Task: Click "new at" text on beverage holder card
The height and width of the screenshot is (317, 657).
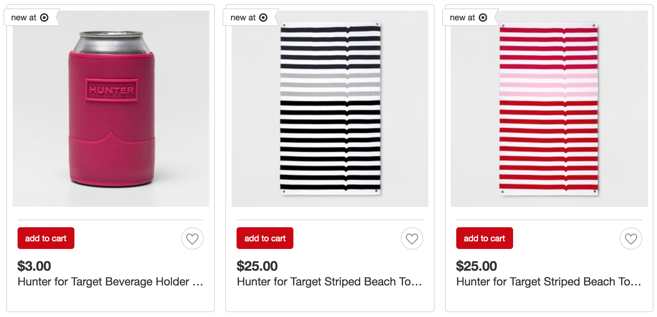Action: point(24,18)
